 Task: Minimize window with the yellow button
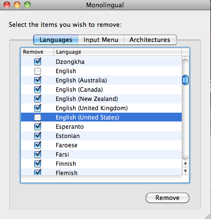17,5
